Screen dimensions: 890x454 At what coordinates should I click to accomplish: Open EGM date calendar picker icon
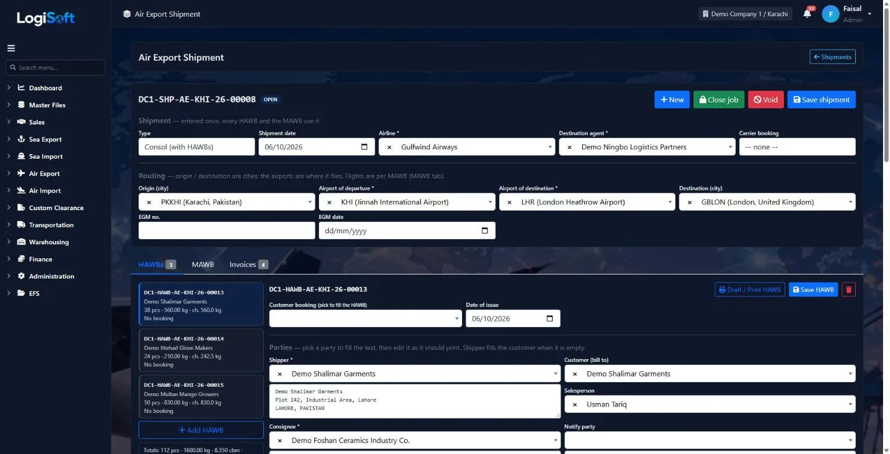coord(485,230)
